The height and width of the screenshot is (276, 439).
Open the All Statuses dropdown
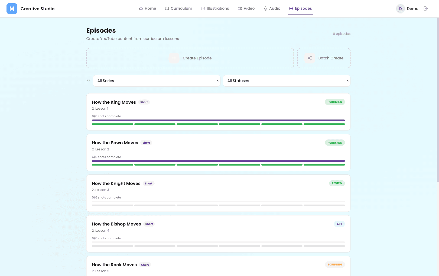coord(287,81)
